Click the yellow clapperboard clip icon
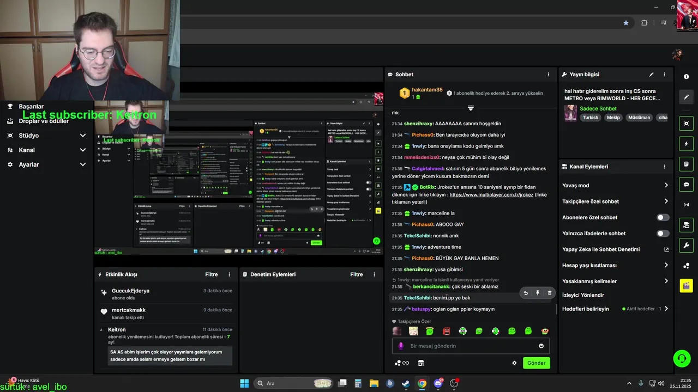Image resolution: width=698 pixels, height=392 pixels. 686,285
